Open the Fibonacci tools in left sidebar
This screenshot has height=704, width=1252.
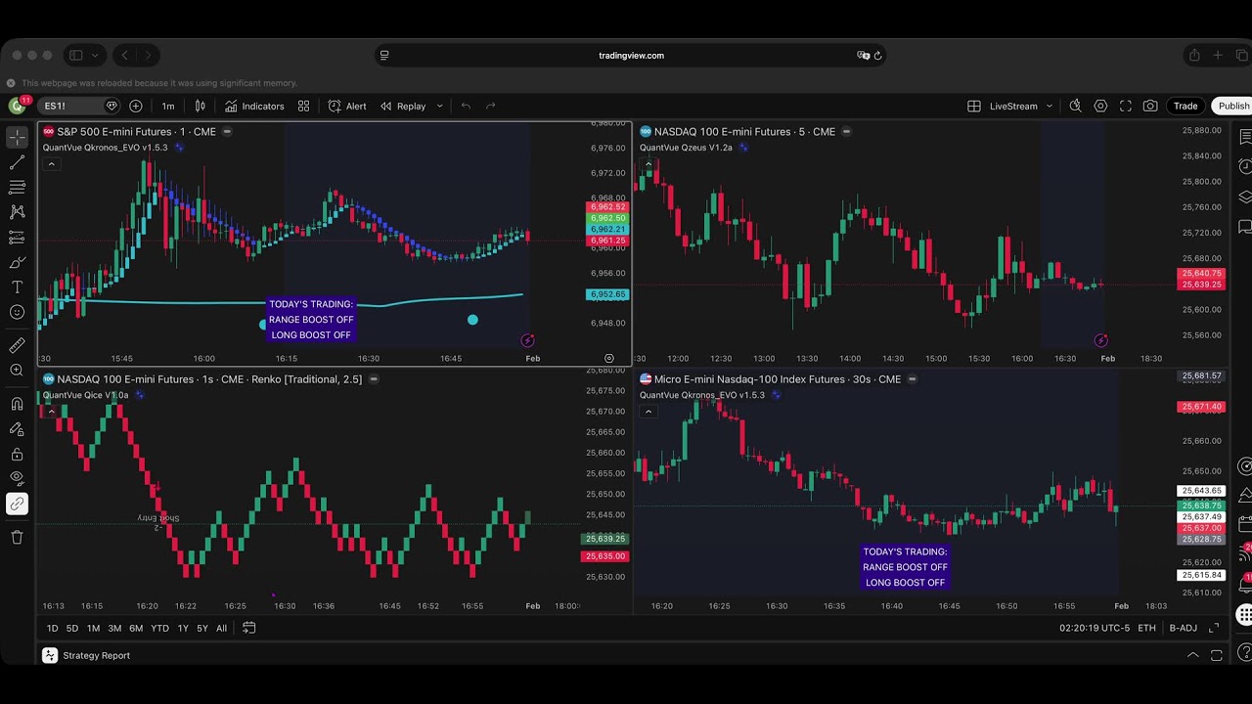pos(17,187)
